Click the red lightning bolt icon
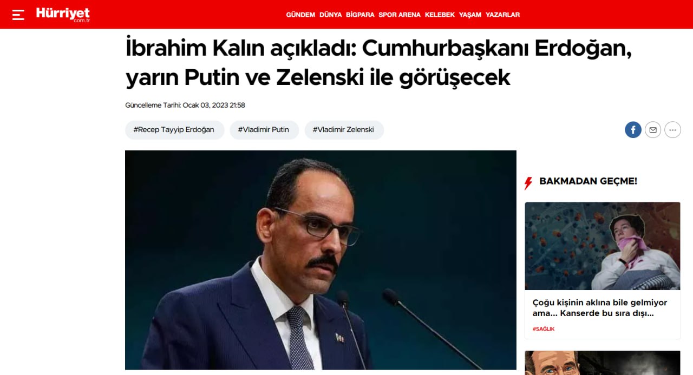This screenshot has width=693, height=375. coord(528,183)
